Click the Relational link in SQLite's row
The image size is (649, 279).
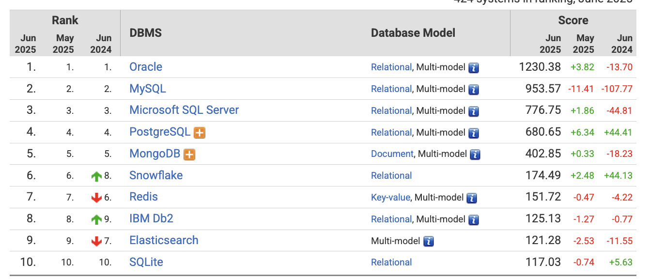tap(391, 263)
